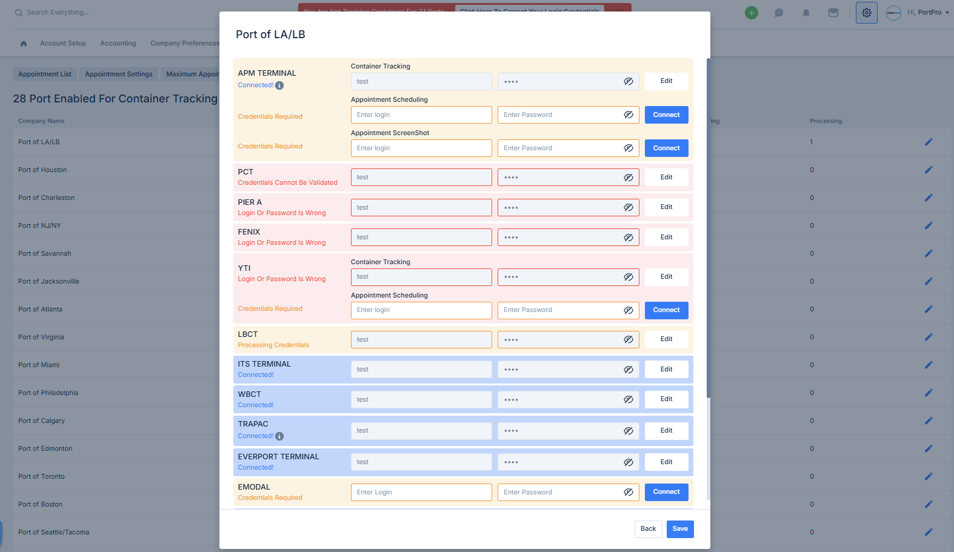Connect YTI Appointment Scheduling credentials
The height and width of the screenshot is (552, 954).
pyautogui.click(x=666, y=310)
